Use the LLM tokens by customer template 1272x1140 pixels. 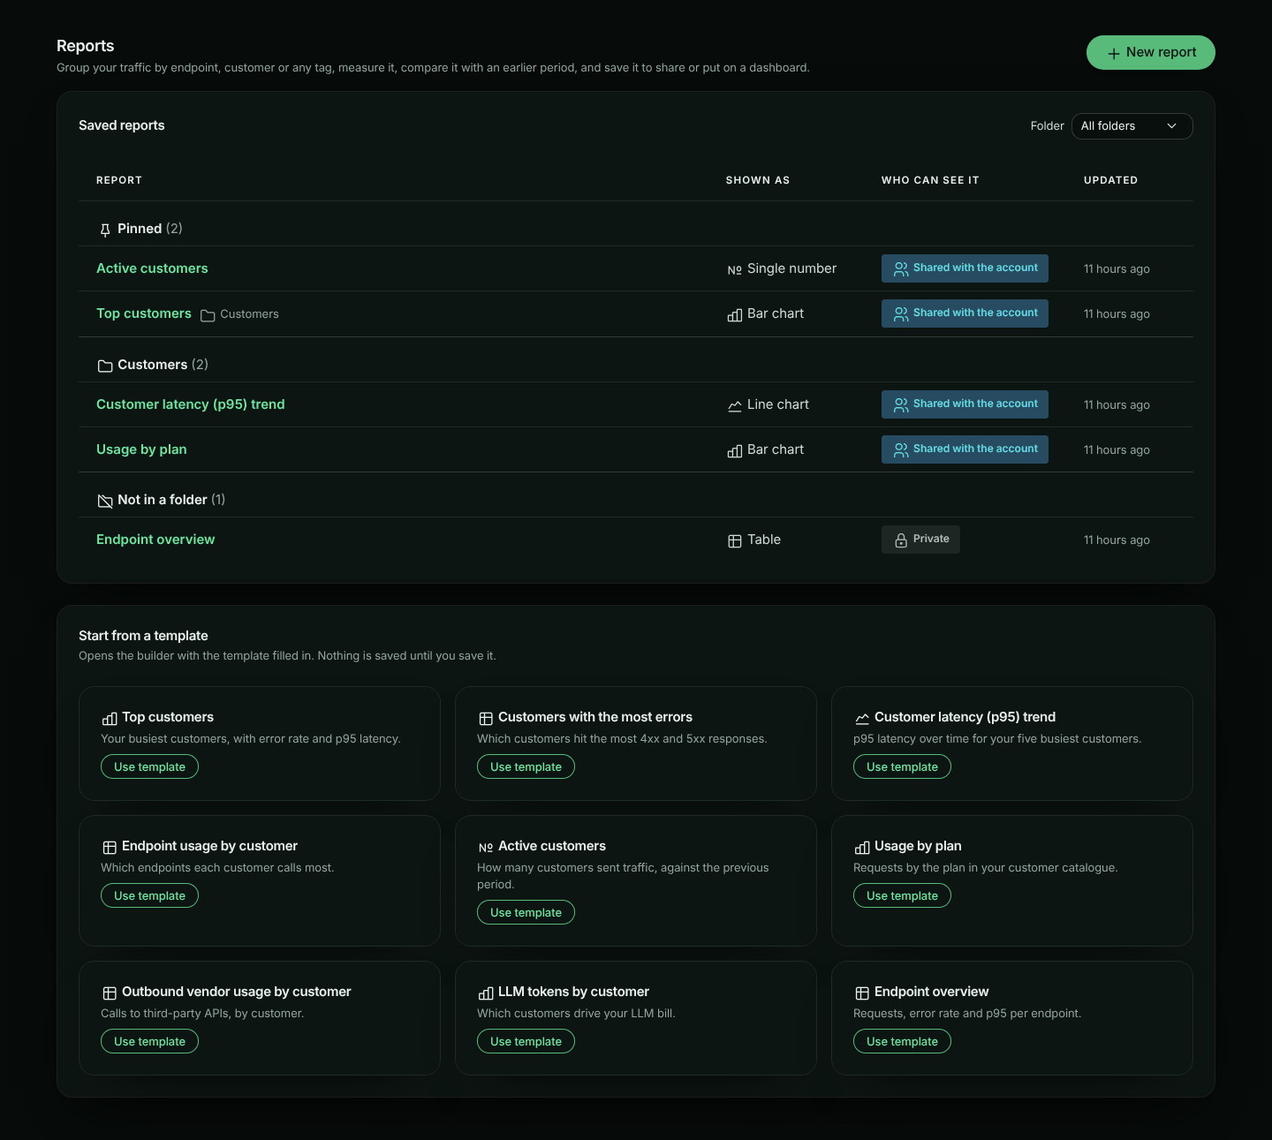coord(526,1041)
